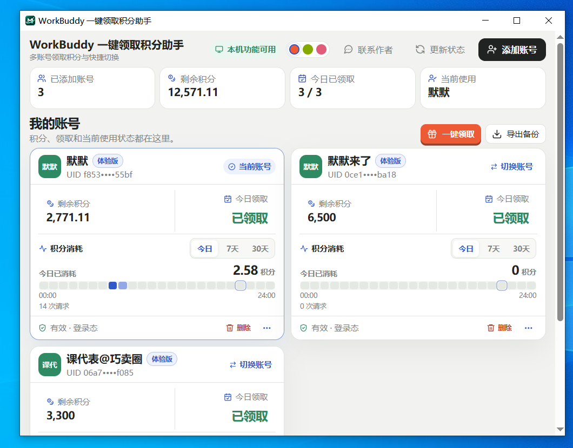The height and width of the screenshot is (448, 573).
Task: Click the scrollbar down arrow
Action: [x=560, y=430]
